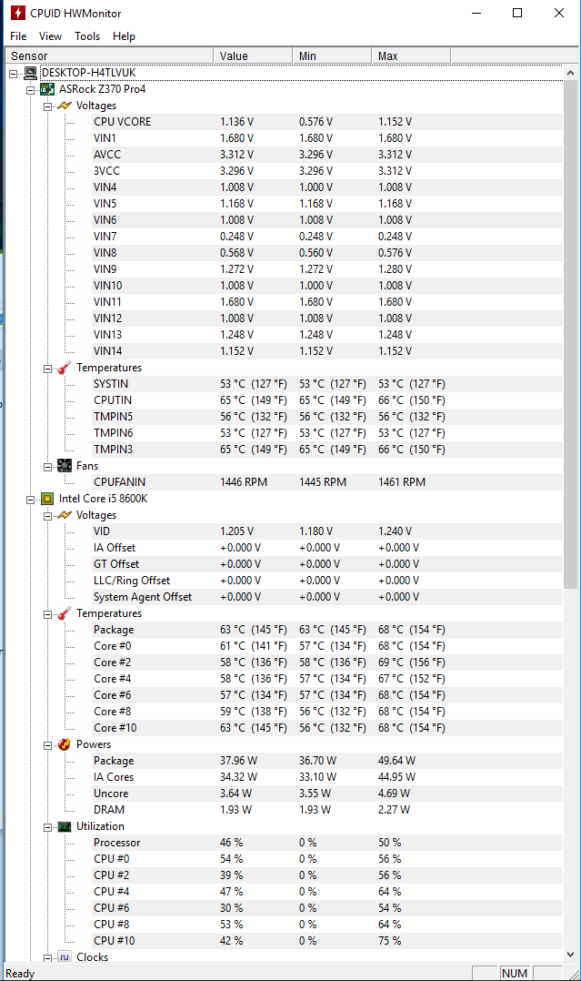The image size is (581, 981).
Task: Click the thermometer icon under ASRock Temperatures
Action: [x=65, y=368]
